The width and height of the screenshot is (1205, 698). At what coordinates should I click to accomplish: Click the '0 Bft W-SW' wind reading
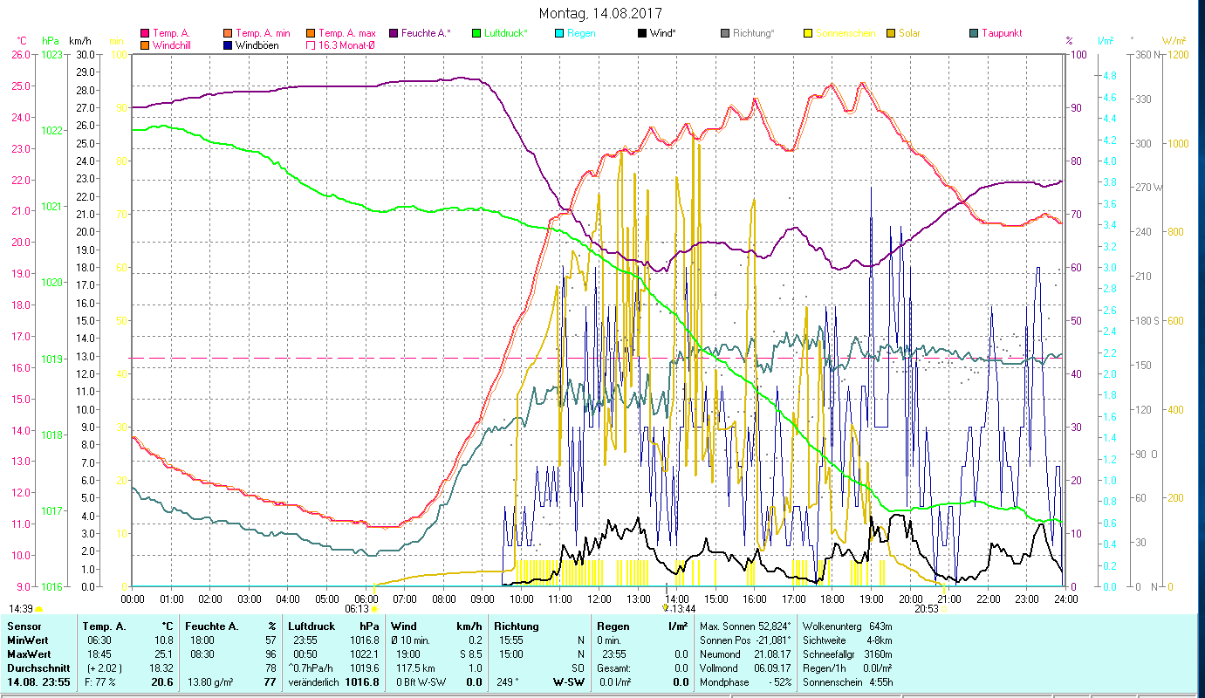[419, 682]
